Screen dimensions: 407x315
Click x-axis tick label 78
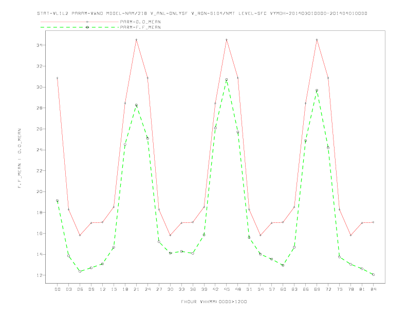pyautogui.click(x=350, y=289)
